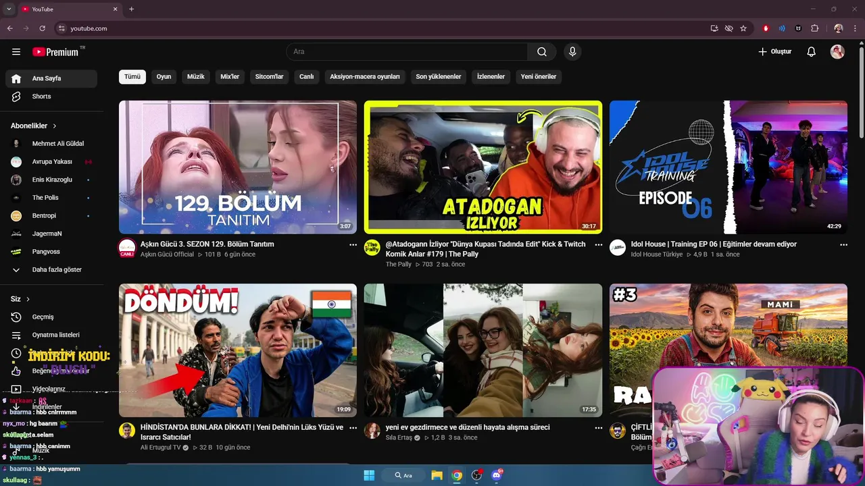Expand Daha fazla göster subscriptions
865x486 pixels.
(51, 269)
